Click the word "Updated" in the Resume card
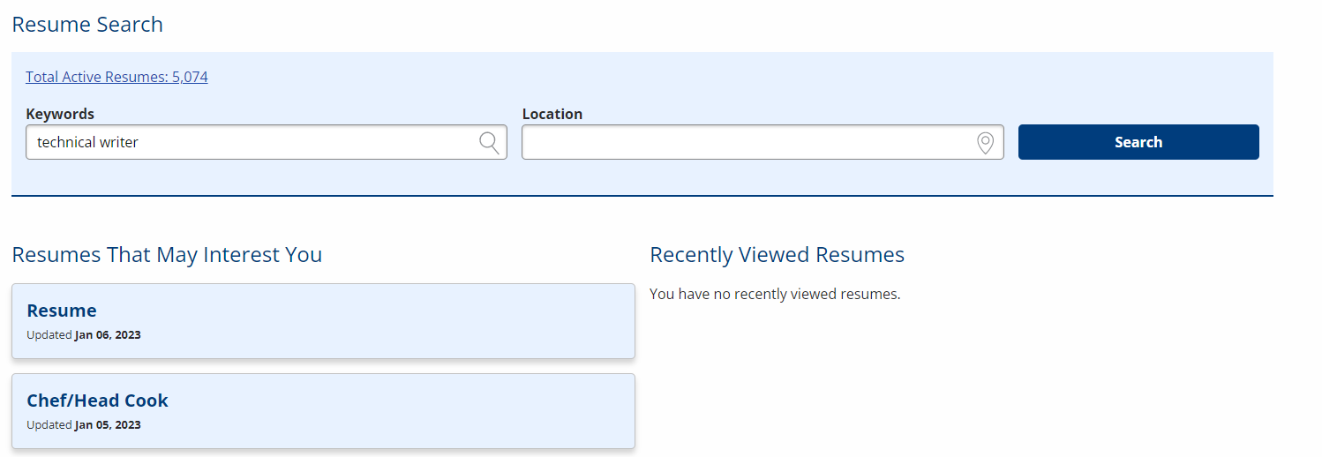 [x=49, y=335]
